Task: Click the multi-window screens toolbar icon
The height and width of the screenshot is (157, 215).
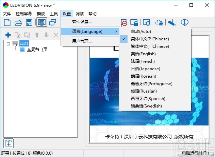Action: (53, 22)
